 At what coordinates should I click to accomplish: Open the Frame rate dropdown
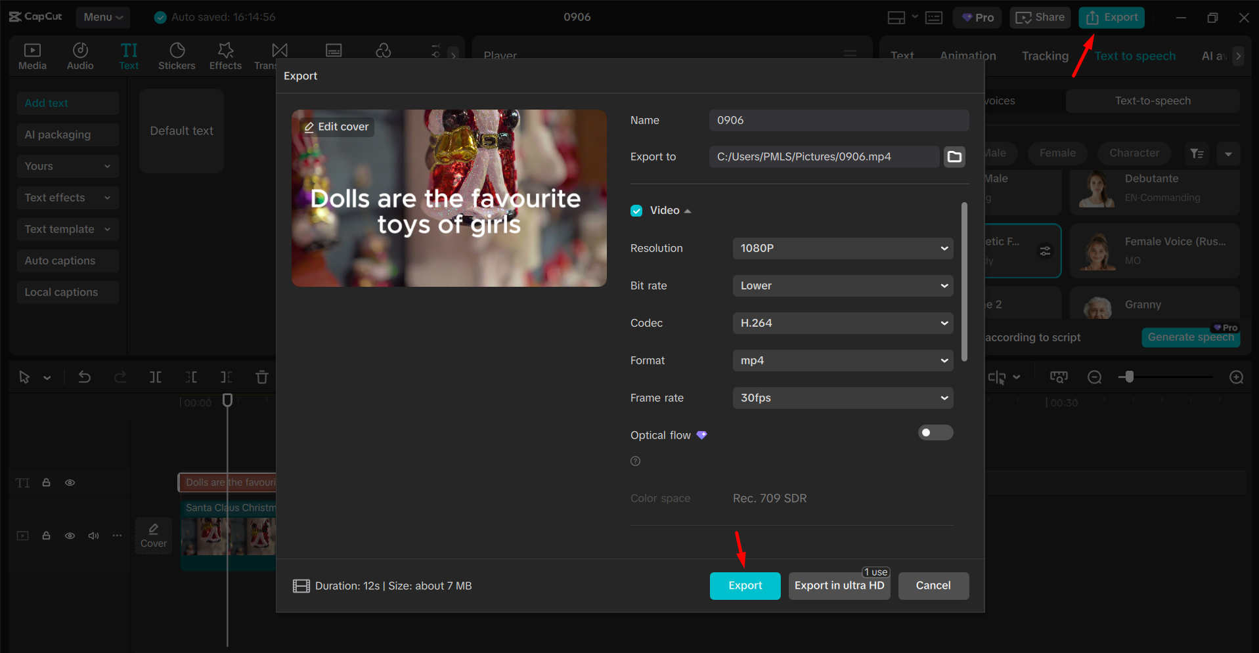(x=843, y=398)
